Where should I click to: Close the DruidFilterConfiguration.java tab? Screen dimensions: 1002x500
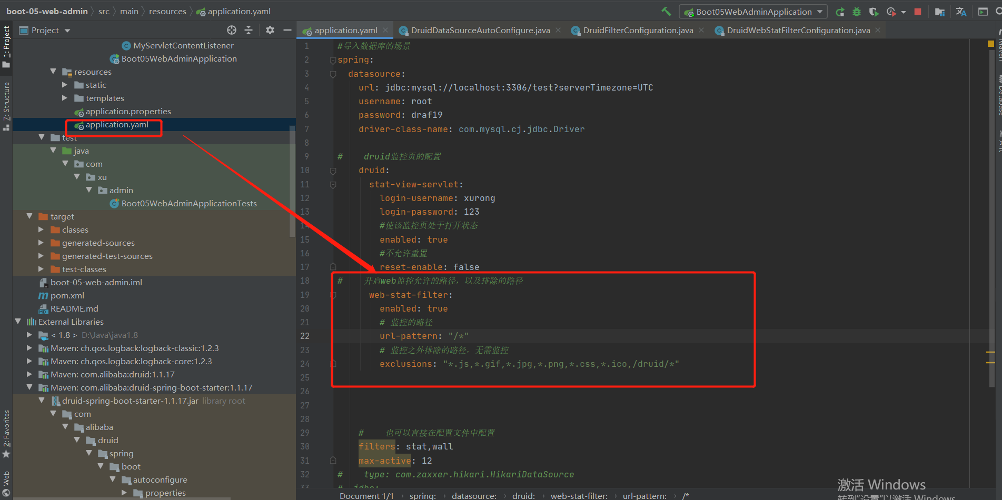pyautogui.click(x=701, y=31)
